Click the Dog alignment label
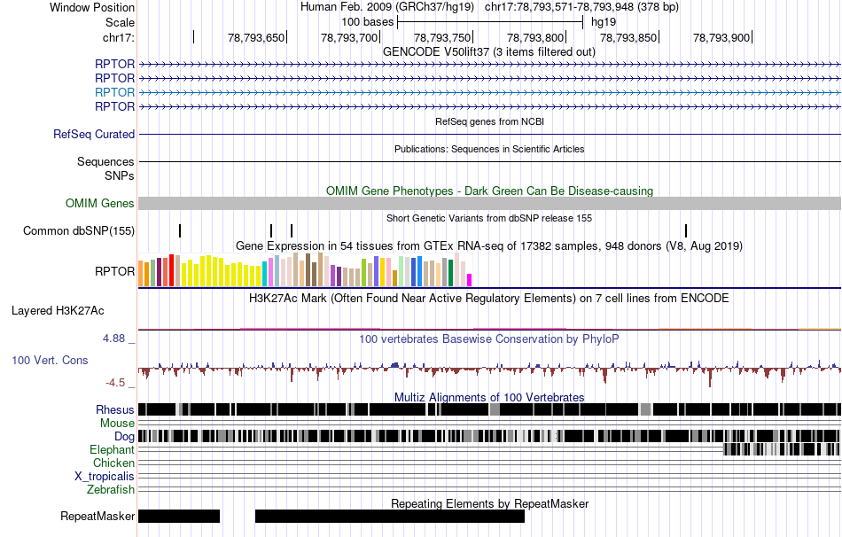This screenshot has width=842, height=537. (x=124, y=436)
